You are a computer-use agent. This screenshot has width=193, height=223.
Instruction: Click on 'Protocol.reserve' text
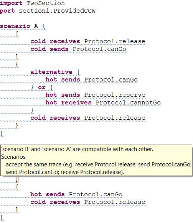point(115,95)
